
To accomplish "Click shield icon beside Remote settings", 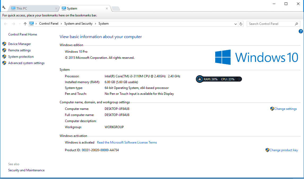I will coord(4,50).
